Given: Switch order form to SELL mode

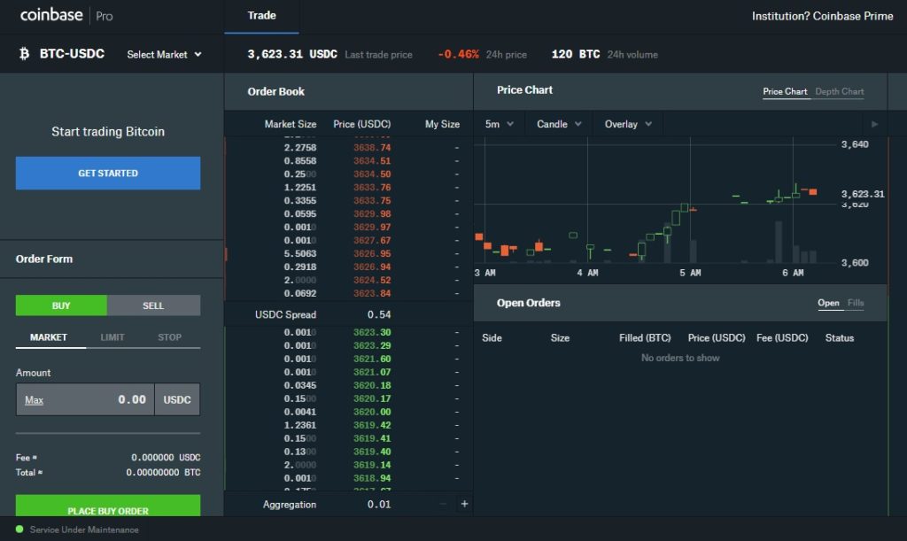Looking at the screenshot, I should click(x=152, y=305).
